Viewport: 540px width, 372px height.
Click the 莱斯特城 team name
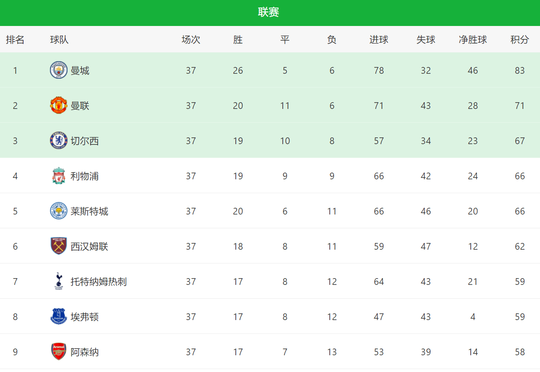89,211
